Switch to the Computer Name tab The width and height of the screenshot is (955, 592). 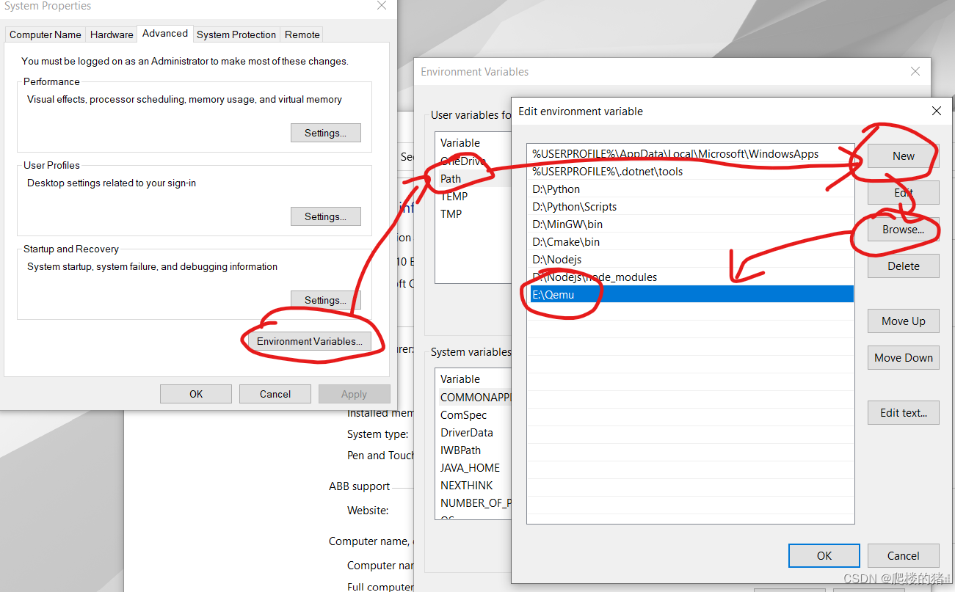tap(46, 34)
